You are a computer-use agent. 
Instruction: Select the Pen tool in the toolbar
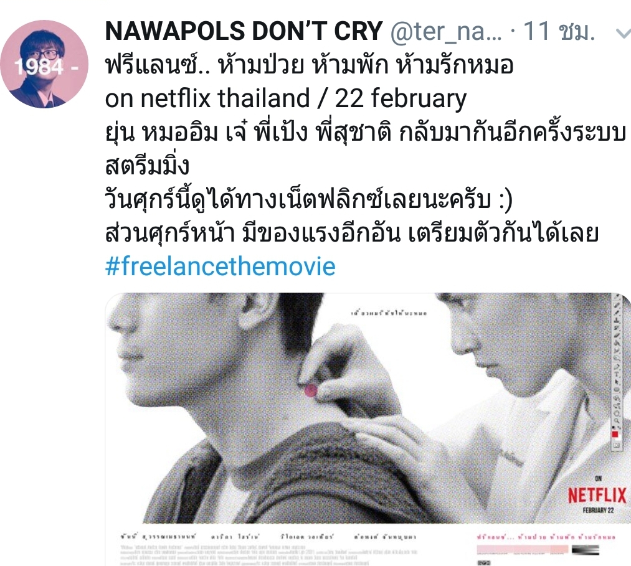(617, 367)
